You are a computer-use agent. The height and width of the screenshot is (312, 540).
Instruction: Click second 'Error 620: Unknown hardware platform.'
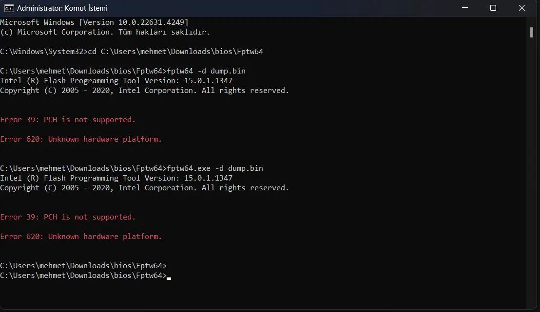coord(81,237)
